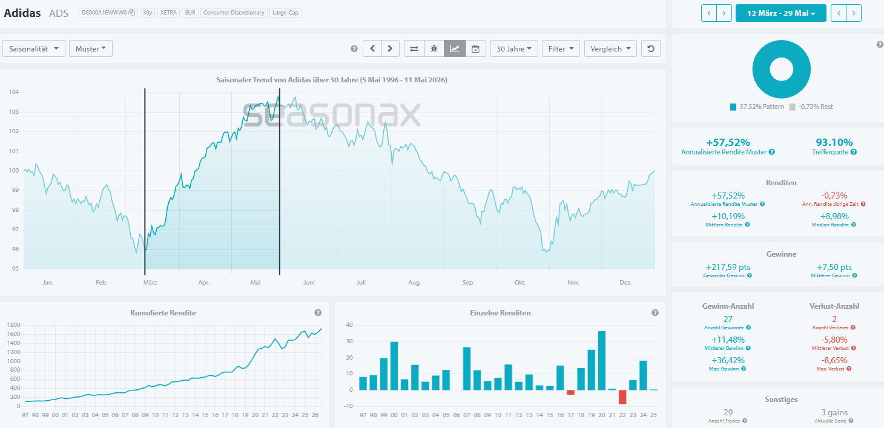This screenshot has width=884, height=428.
Task: Open help icon beside Aktuelle Serie
Action: point(851,421)
